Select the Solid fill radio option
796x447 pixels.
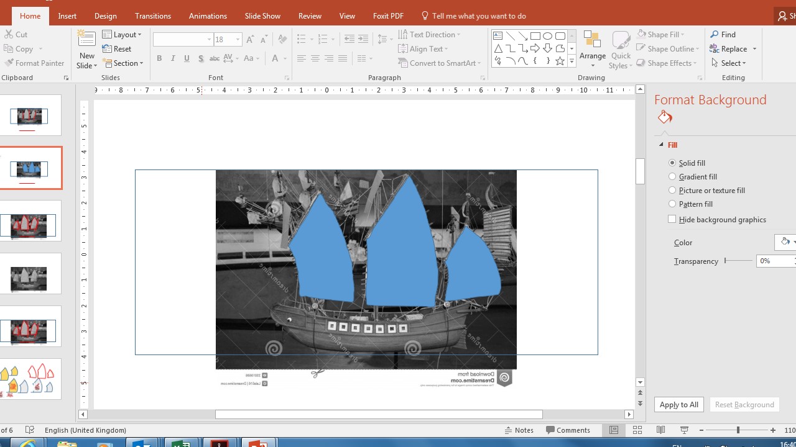click(x=672, y=163)
